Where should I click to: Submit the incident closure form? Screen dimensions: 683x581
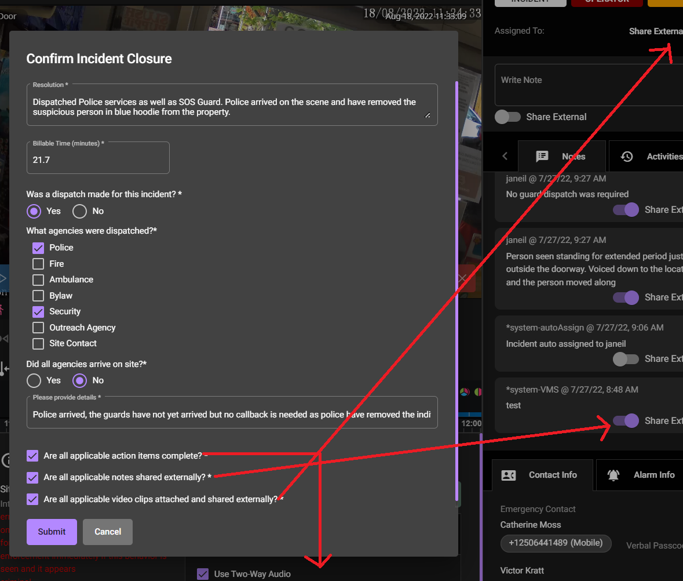(x=52, y=532)
